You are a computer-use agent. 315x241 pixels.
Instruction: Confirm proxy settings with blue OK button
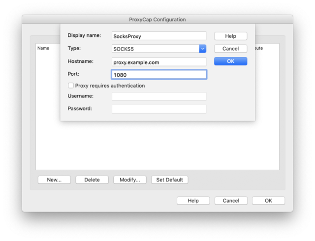[x=231, y=61]
